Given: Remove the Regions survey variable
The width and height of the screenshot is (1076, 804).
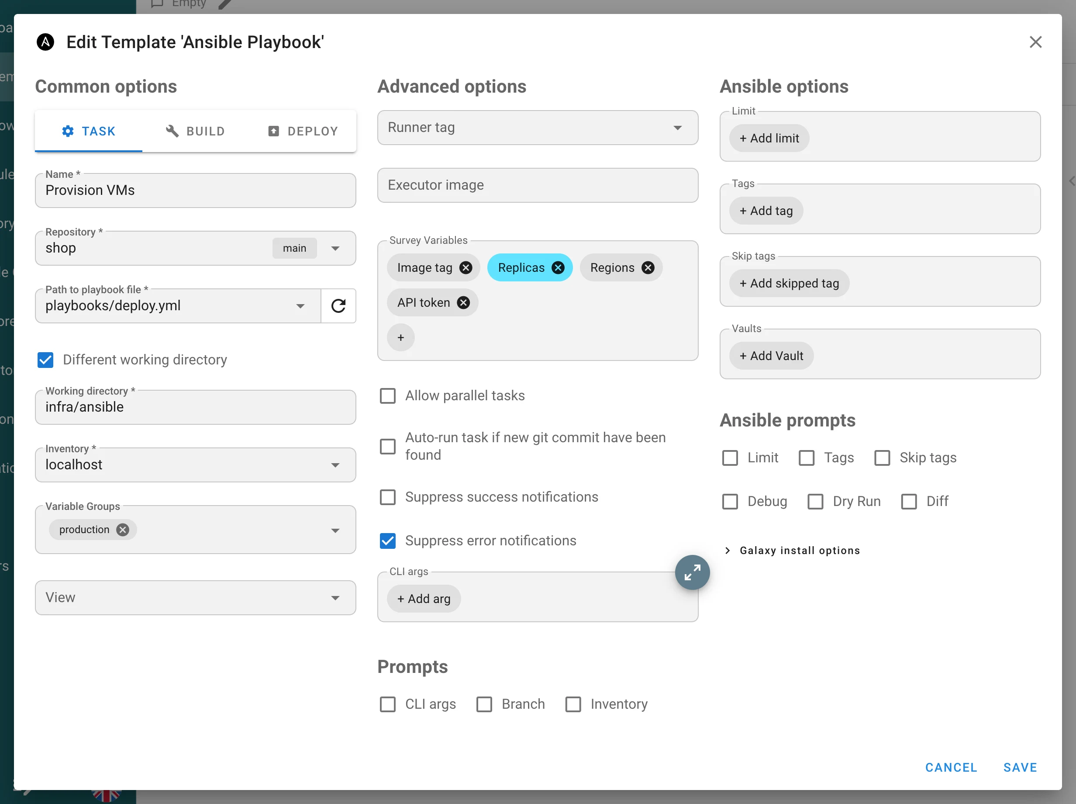Looking at the screenshot, I should [x=648, y=268].
